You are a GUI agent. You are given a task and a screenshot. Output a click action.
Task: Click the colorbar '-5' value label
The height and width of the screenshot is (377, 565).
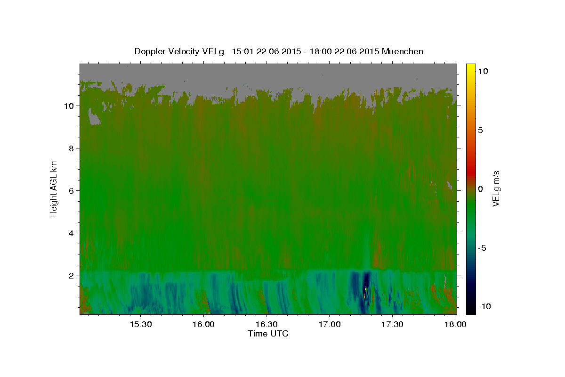pyautogui.click(x=482, y=248)
